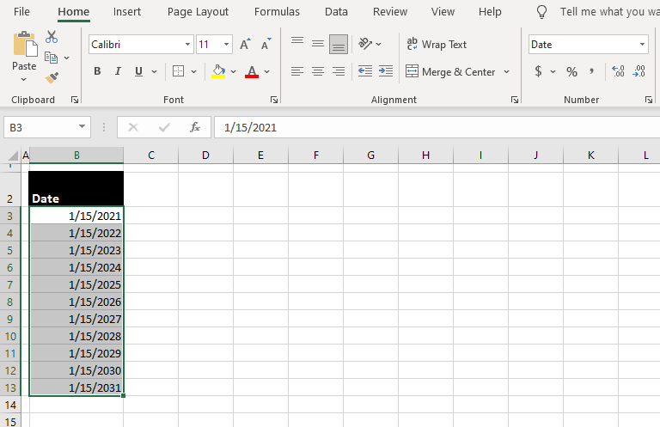Switch to the Insert tab
This screenshot has height=427, width=660.
click(126, 12)
